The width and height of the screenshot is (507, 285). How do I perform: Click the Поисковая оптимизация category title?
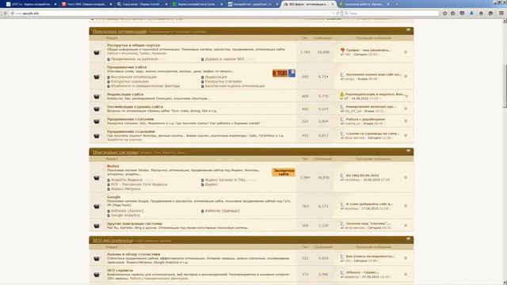120,32
